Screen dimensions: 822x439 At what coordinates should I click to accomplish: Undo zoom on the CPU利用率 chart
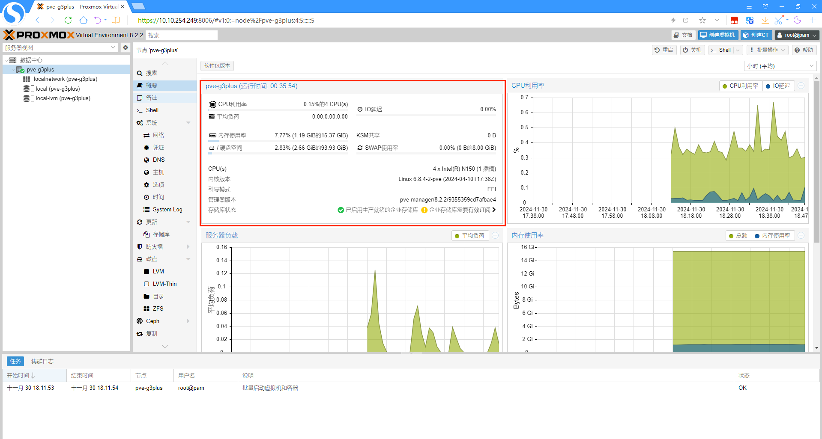[x=801, y=86]
